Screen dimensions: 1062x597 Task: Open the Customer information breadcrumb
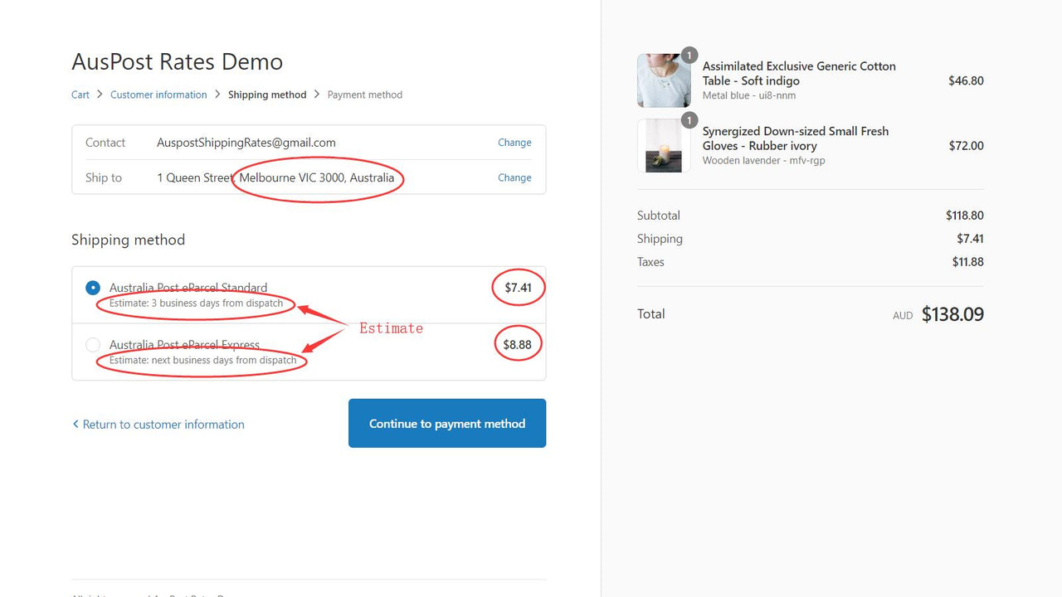158,95
